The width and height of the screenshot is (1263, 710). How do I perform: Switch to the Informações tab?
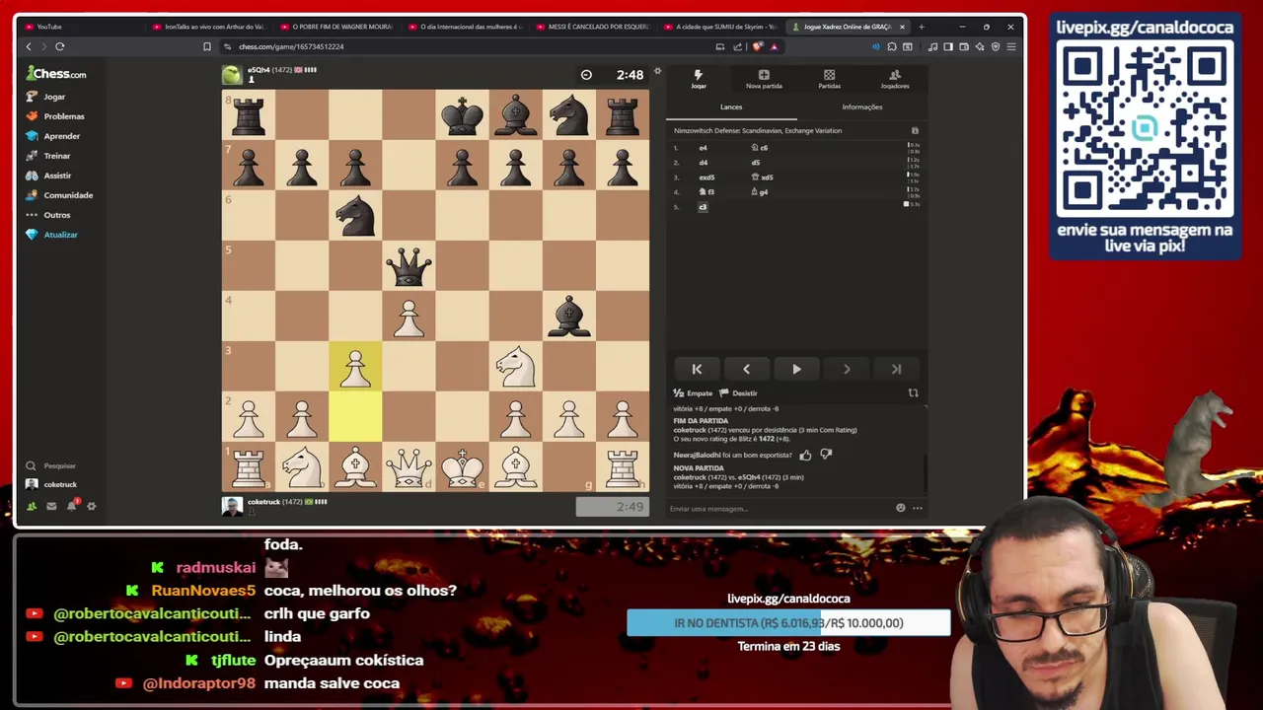point(861,106)
